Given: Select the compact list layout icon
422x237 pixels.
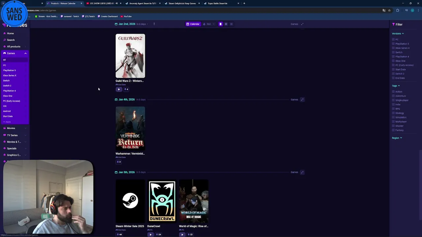Looking at the screenshot, I should pos(231,24).
